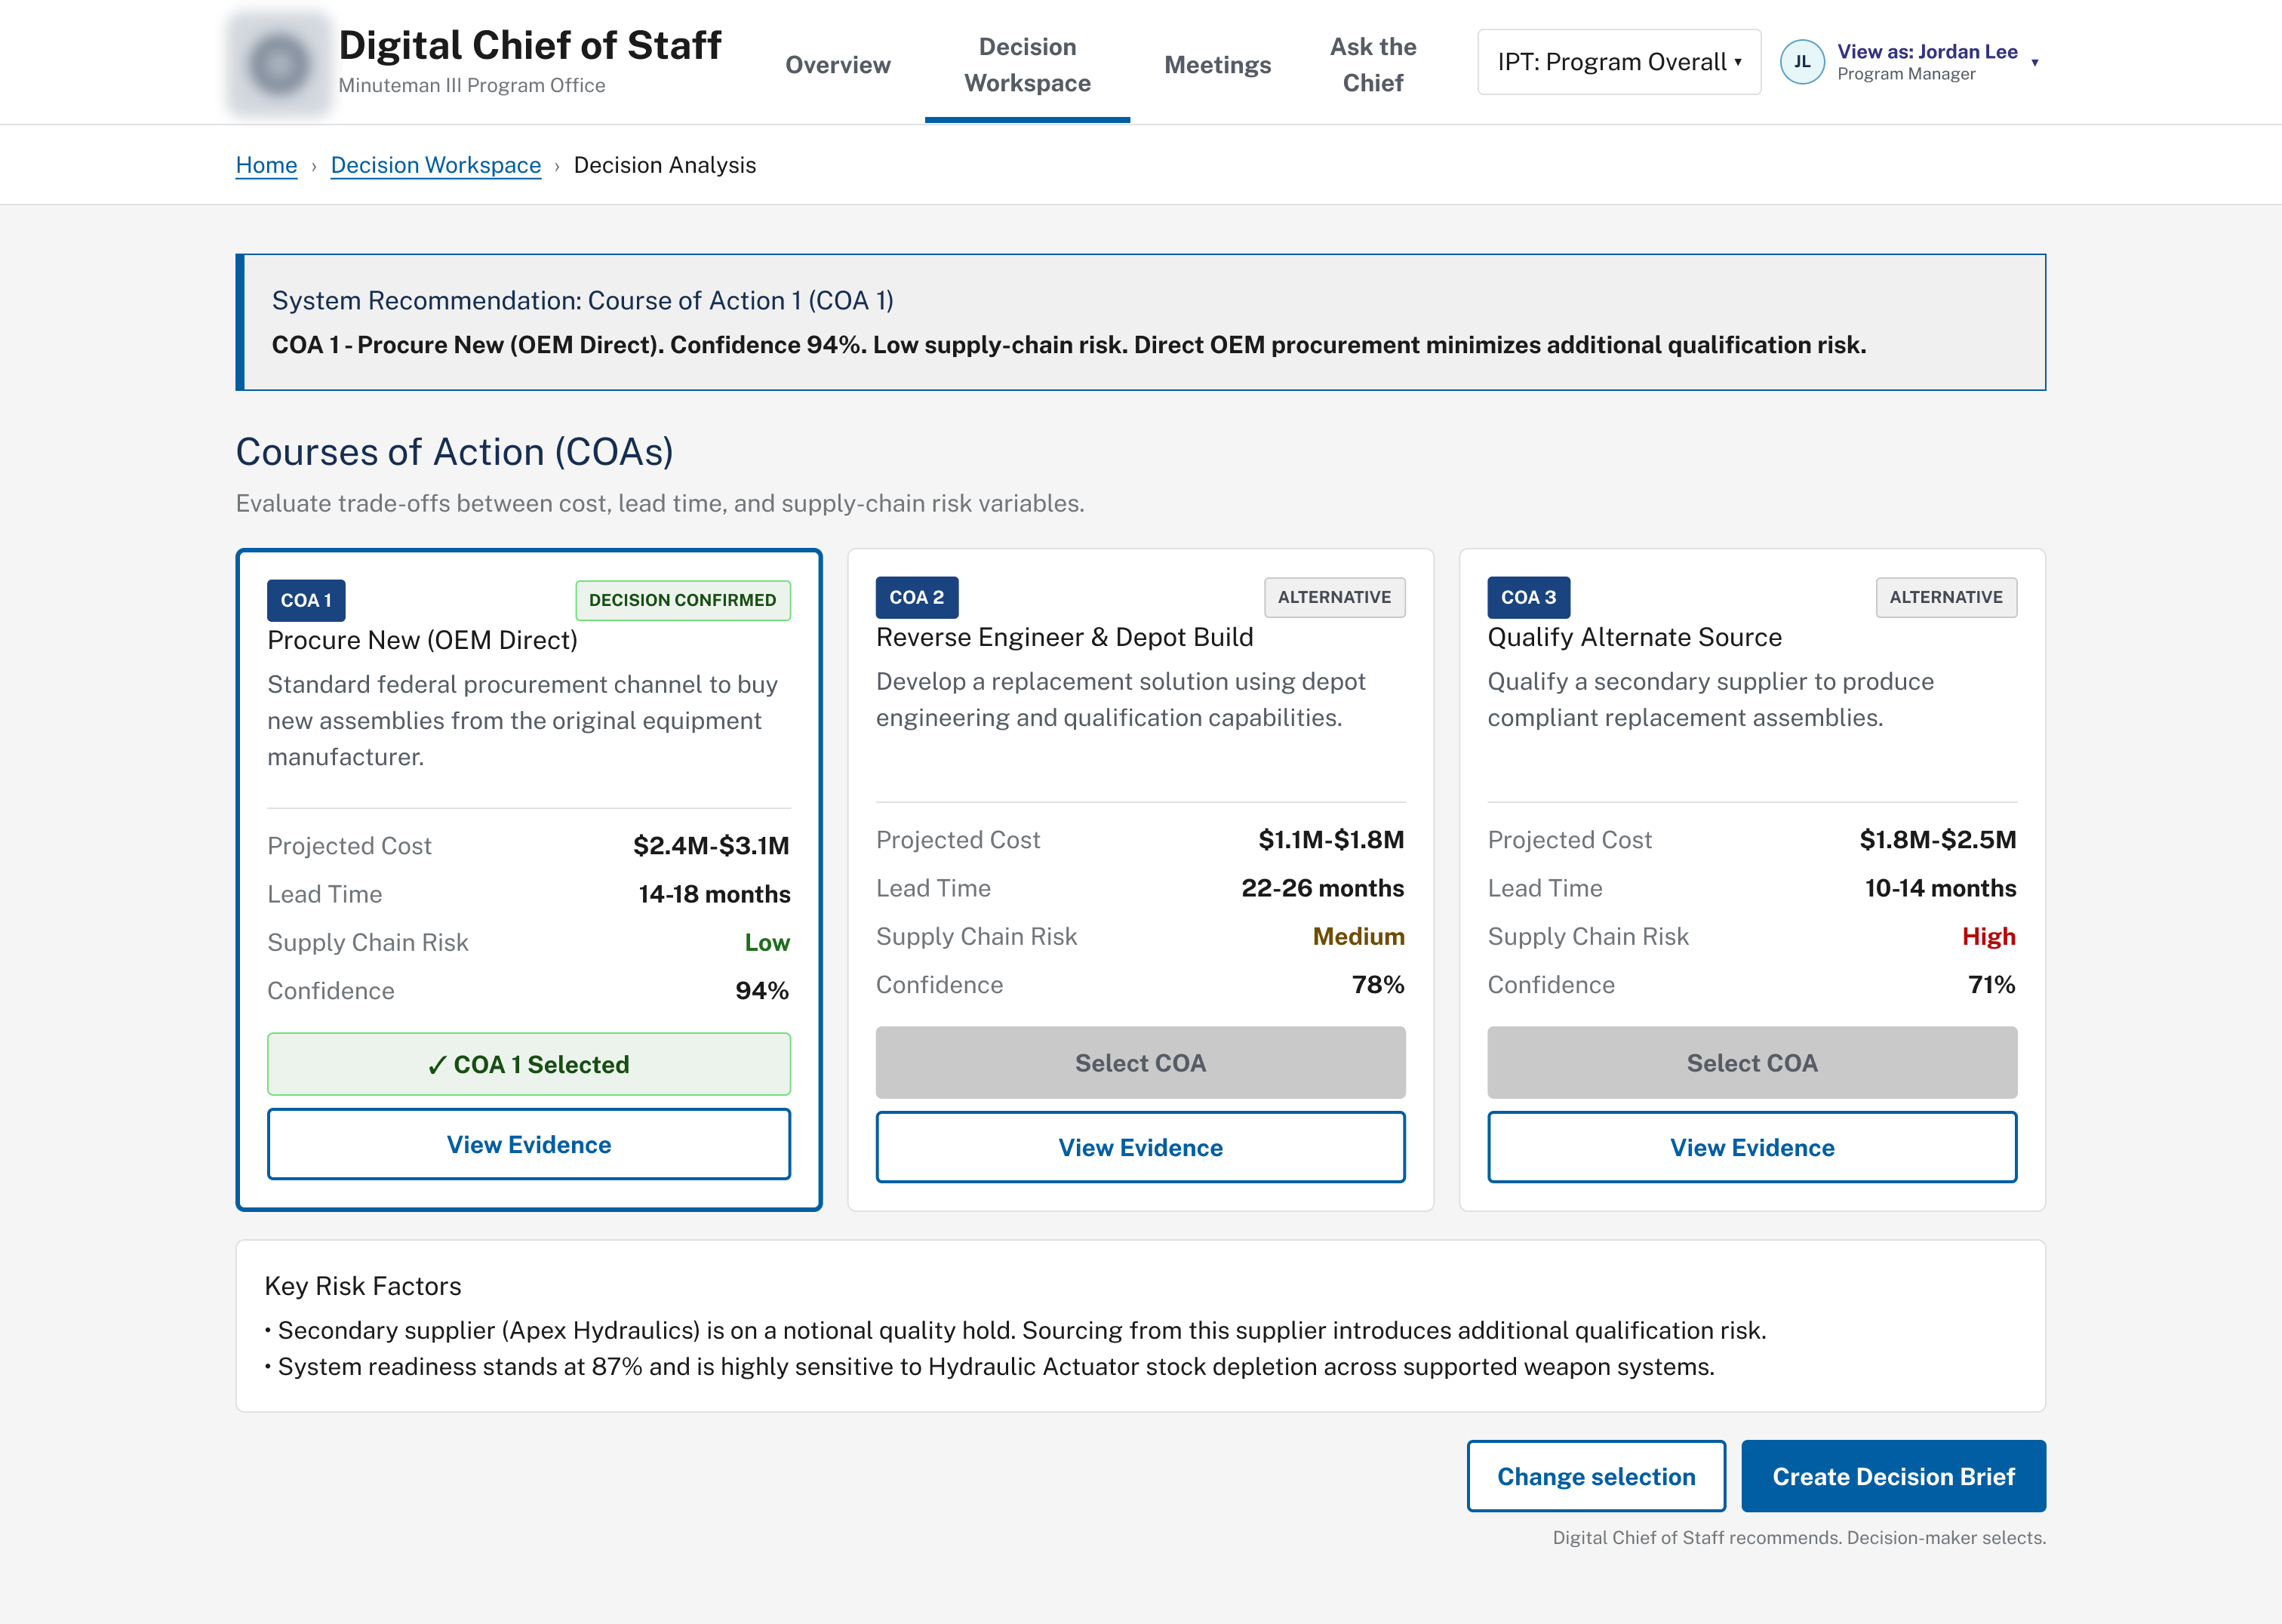Select COA 2 Reverse Engineer option

(x=1140, y=1063)
